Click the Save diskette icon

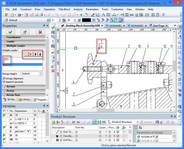pos(37,15)
